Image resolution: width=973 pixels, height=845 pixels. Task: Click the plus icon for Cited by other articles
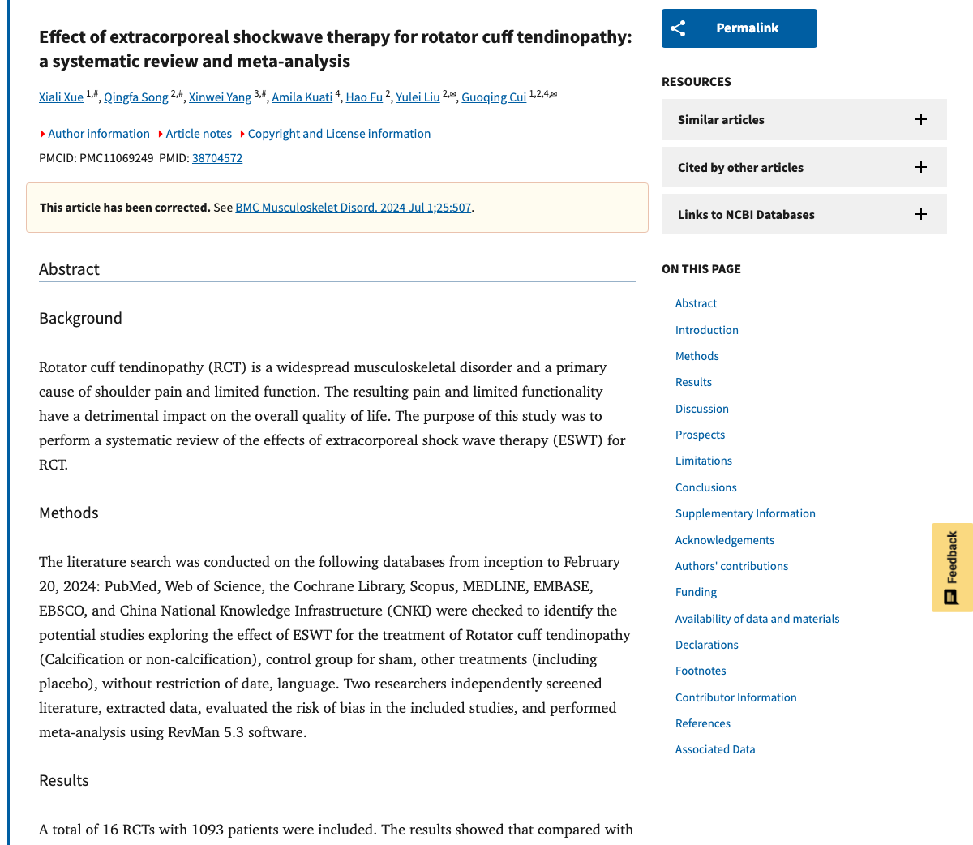(x=920, y=166)
